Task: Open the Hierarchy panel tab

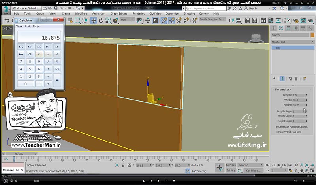Action: click(288, 28)
